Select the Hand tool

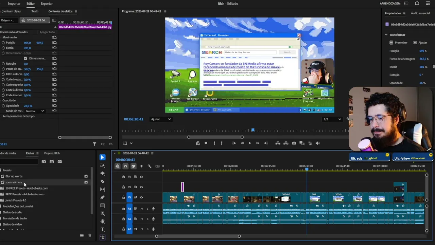point(102,222)
